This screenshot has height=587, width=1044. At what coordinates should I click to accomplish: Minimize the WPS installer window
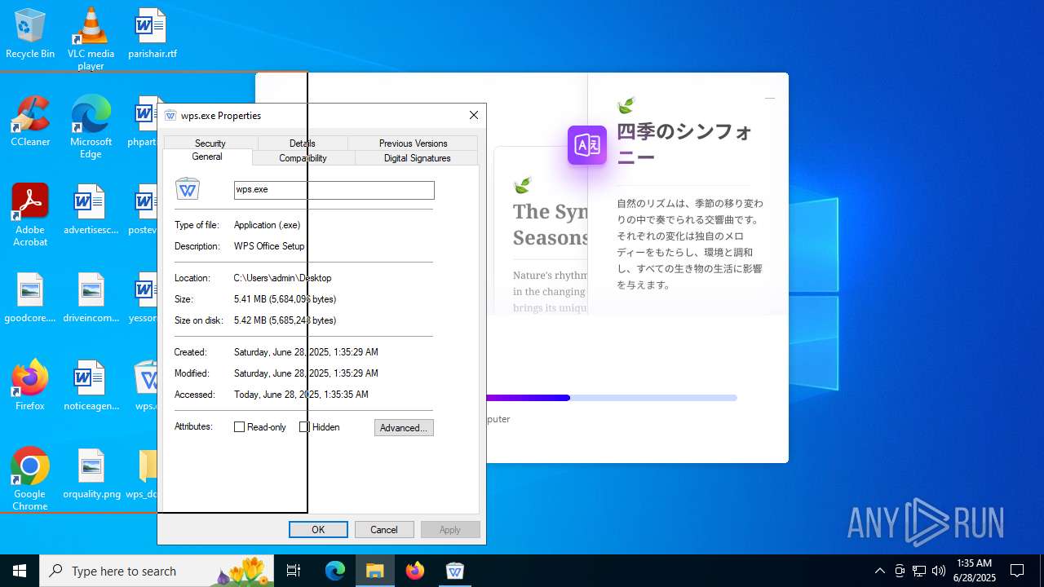(769, 98)
